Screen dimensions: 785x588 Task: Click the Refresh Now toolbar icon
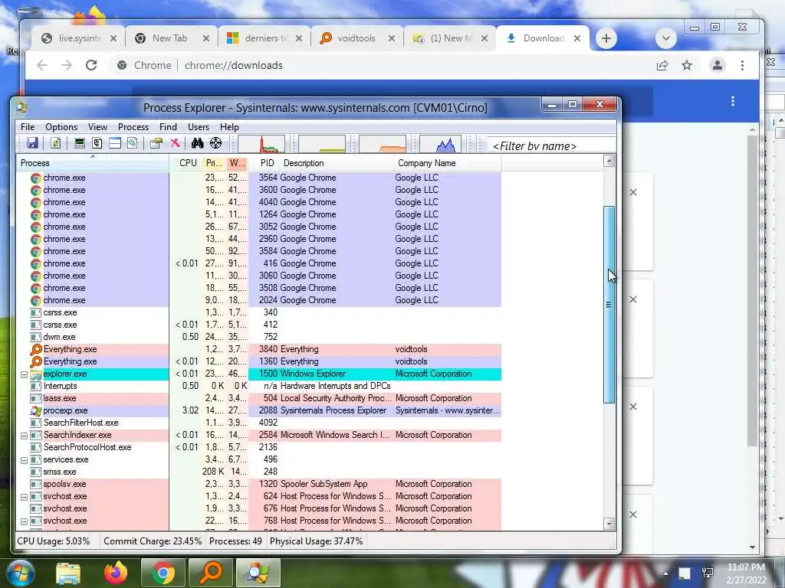click(55, 143)
